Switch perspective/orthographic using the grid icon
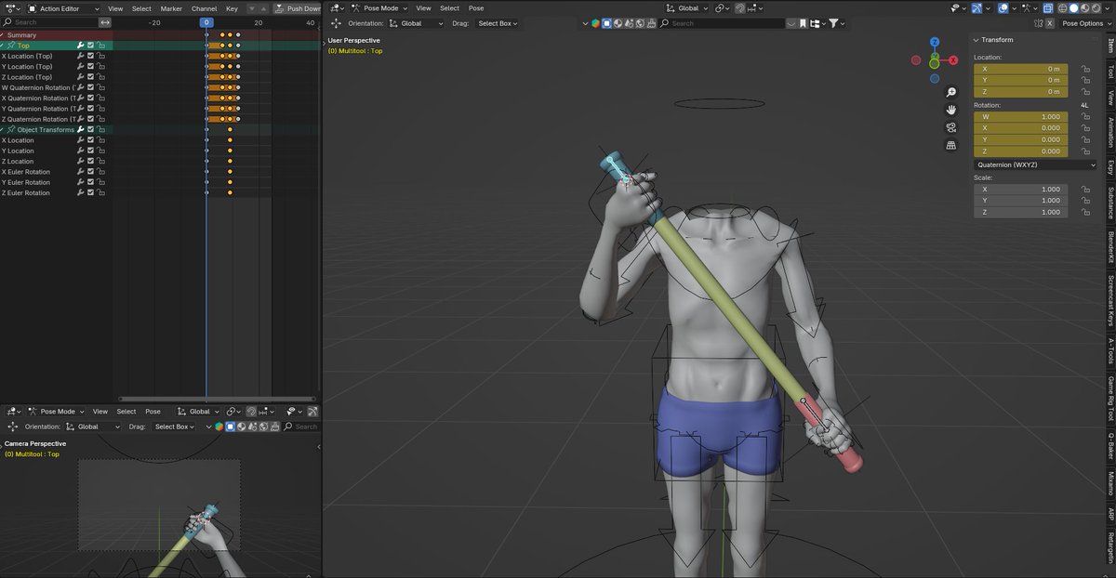Viewport: 1116px width, 578px height. coord(951,145)
